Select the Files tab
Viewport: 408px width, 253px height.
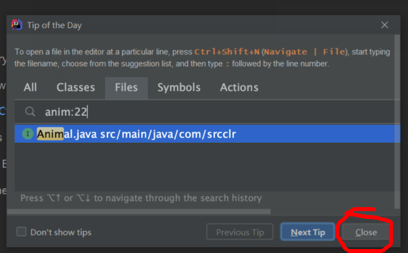(x=126, y=88)
